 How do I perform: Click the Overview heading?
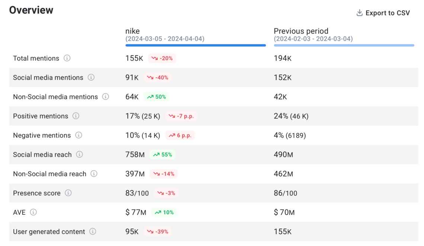[31, 10]
